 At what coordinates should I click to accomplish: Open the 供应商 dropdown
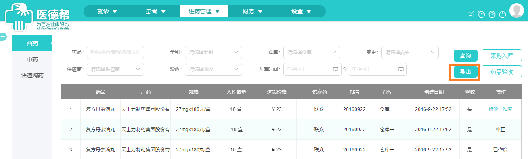click(x=115, y=69)
